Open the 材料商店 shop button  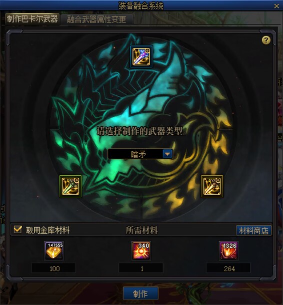[x=253, y=231]
